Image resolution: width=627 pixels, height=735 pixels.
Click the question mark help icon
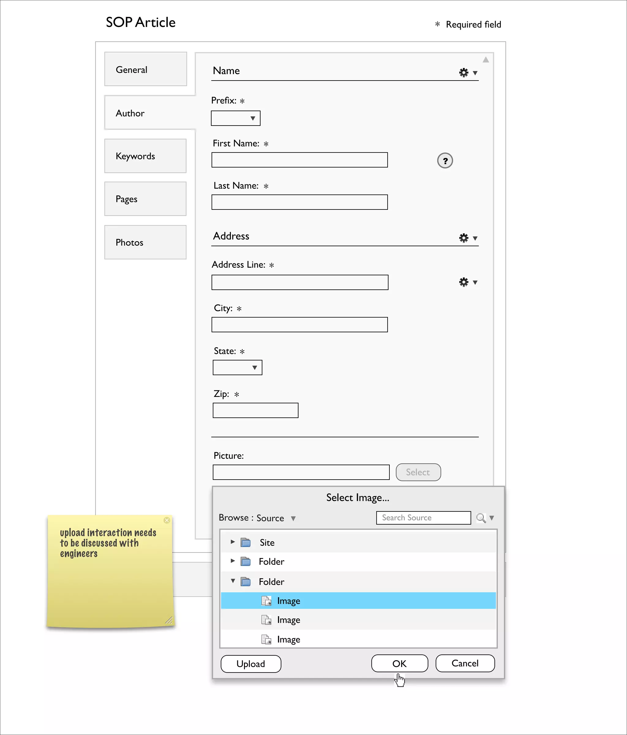click(x=445, y=161)
